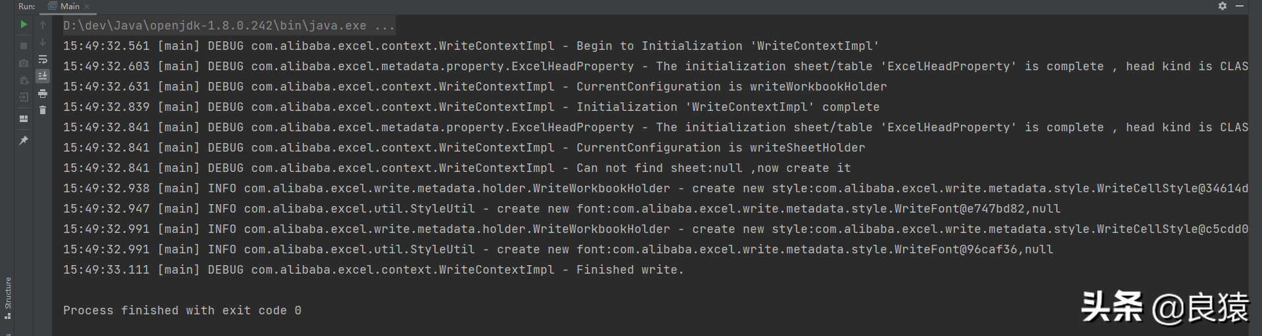Click the Exit door icon
1262x336 pixels.
point(24,97)
